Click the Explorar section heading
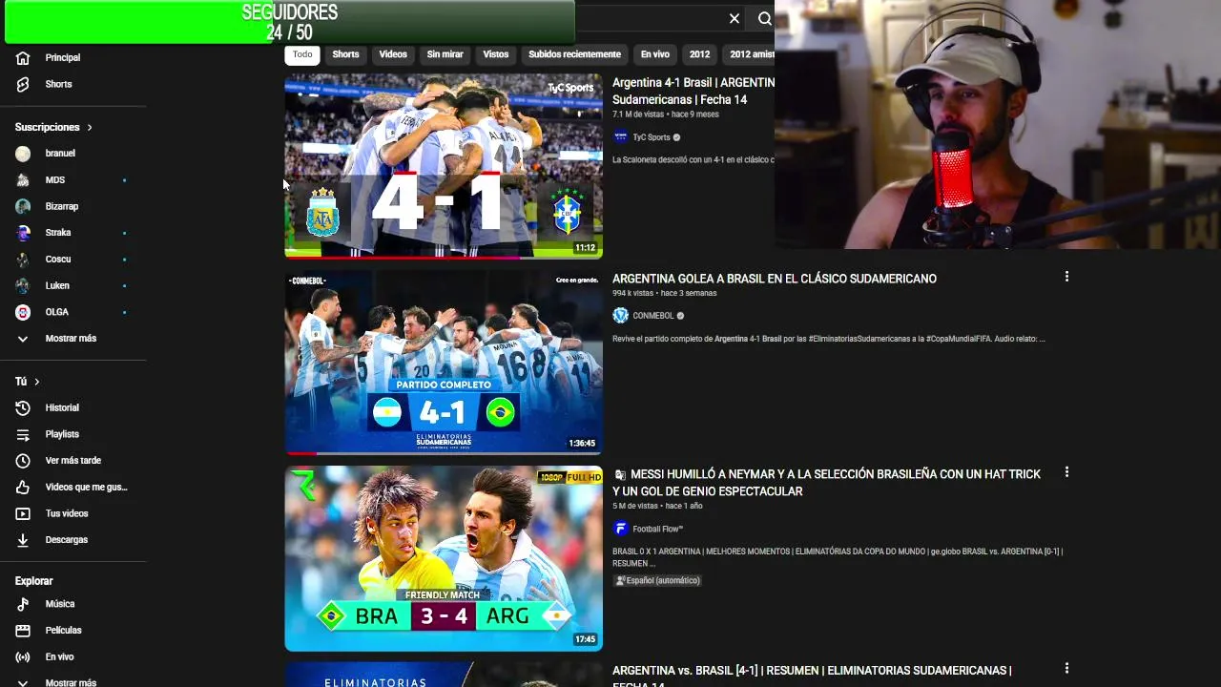Screen dimensions: 1221x687 (34, 581)
